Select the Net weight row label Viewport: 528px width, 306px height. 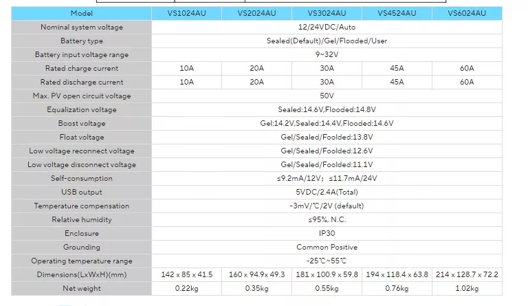point(82,289)
